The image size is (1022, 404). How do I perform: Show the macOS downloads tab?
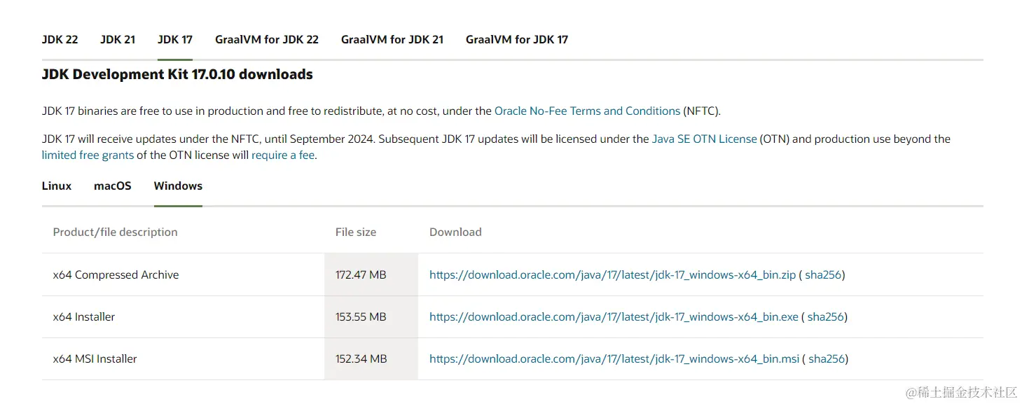click(x=113, y=186)
